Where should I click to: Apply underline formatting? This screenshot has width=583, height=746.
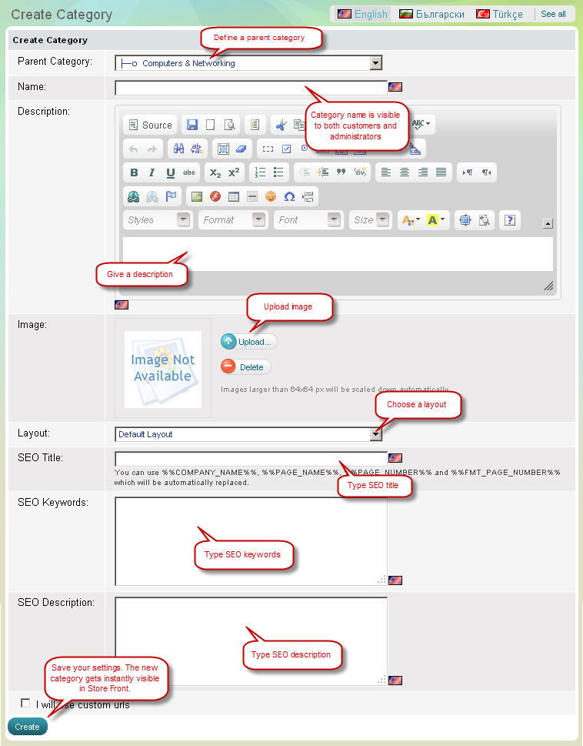coord(170,172)
